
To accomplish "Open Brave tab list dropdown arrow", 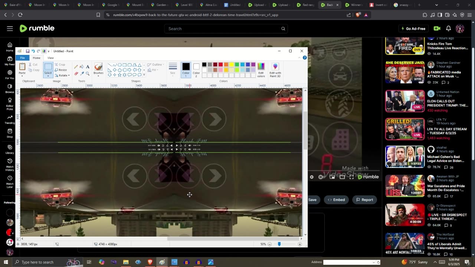I will [x=436, y=5].
